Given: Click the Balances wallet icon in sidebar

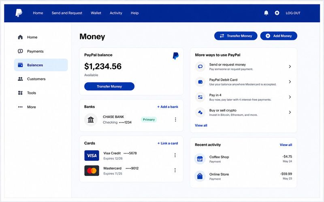Looking at the screenshot, I should (x=20, y=65).
